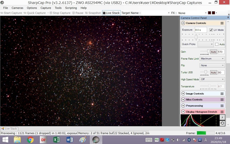Open Word from the taskbar
230x144 pixels.
coord(70,140)
